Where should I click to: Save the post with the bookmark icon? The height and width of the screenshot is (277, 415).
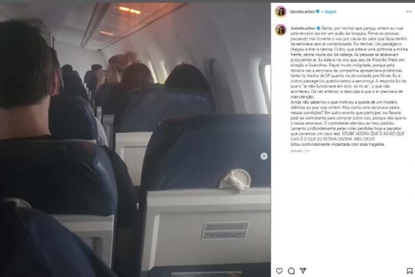[410, 270]
